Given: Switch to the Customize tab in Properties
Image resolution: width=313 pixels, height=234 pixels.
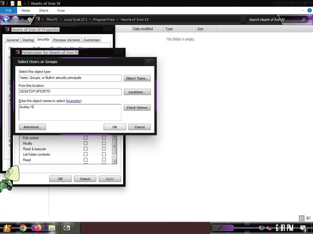Looking at the screenshot, I should tap(92, 40).
